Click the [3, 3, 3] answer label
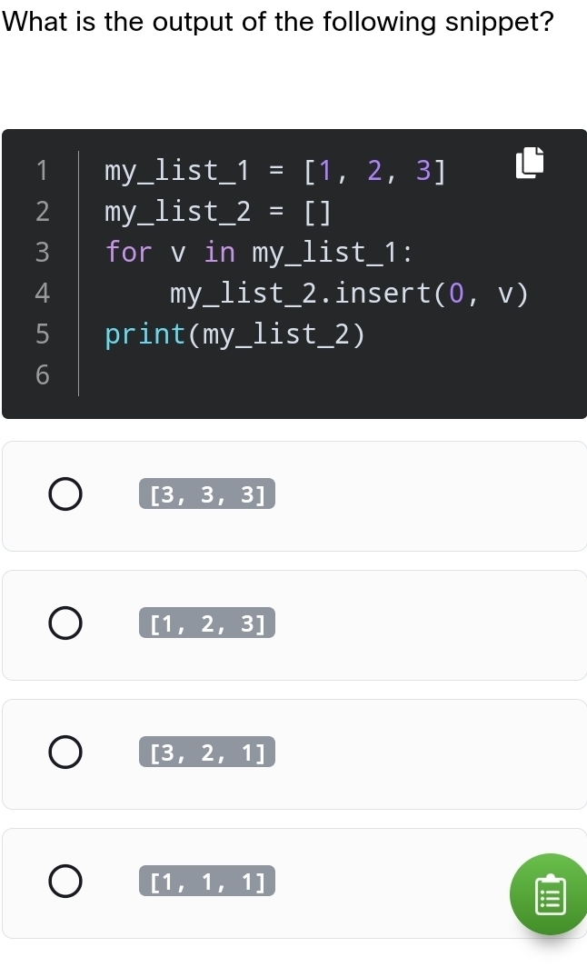 click(206, 493)
